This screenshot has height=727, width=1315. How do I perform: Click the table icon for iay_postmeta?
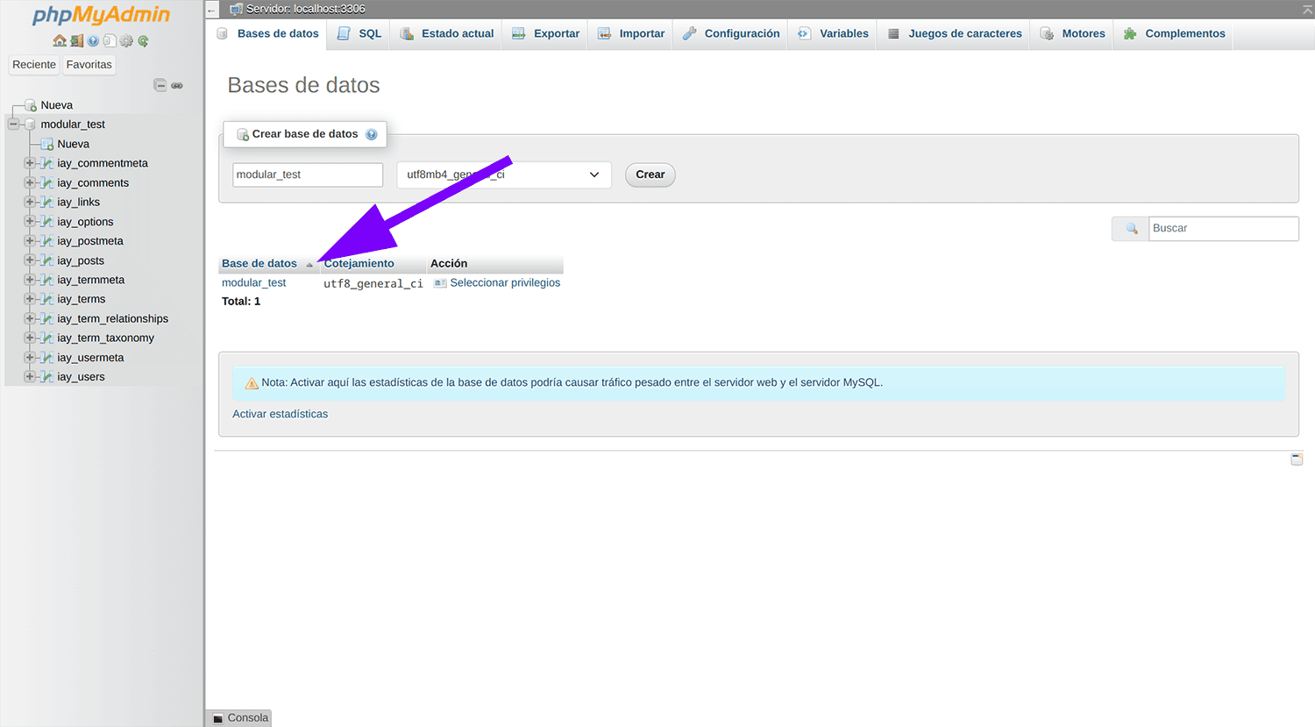pos(47,241)
